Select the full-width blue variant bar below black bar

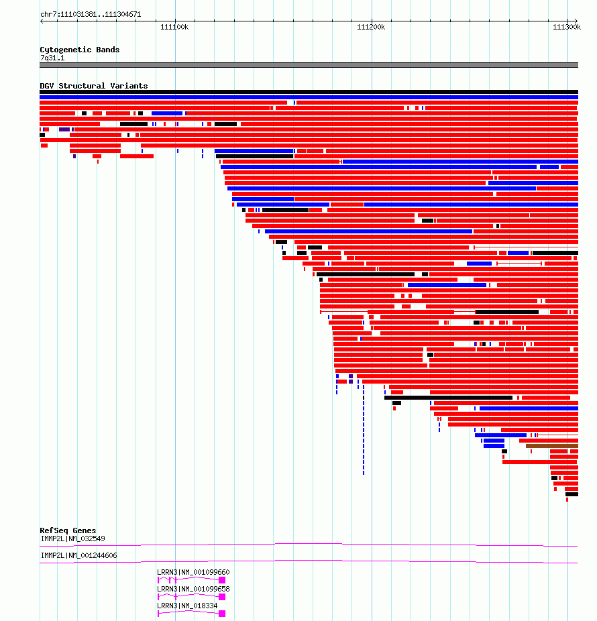coord(309,97)
